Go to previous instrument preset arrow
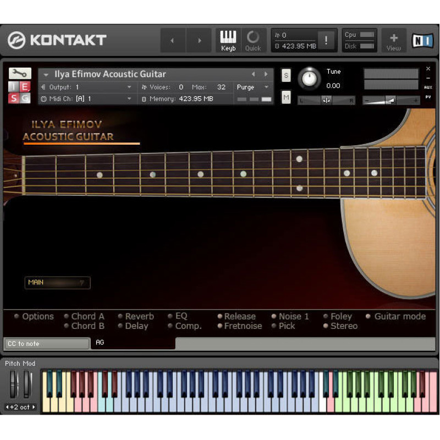Image resolution: width=440 pixels, height=440 pixels. click(253, 74)
